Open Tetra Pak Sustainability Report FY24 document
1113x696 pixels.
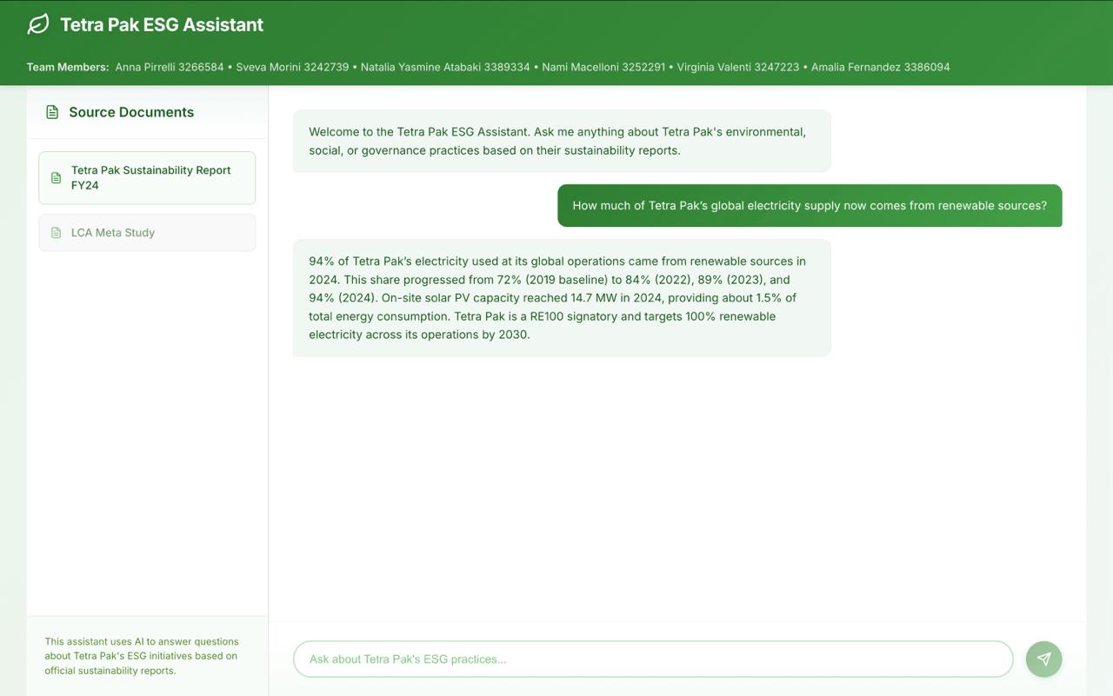tap(147, 178)
